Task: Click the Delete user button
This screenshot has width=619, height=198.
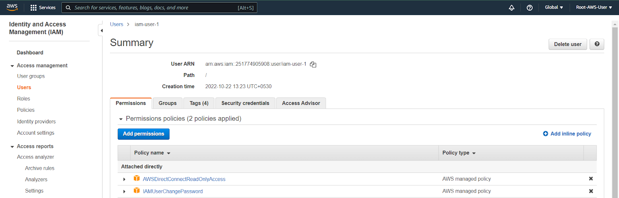Action: click(x=568, y=44)
